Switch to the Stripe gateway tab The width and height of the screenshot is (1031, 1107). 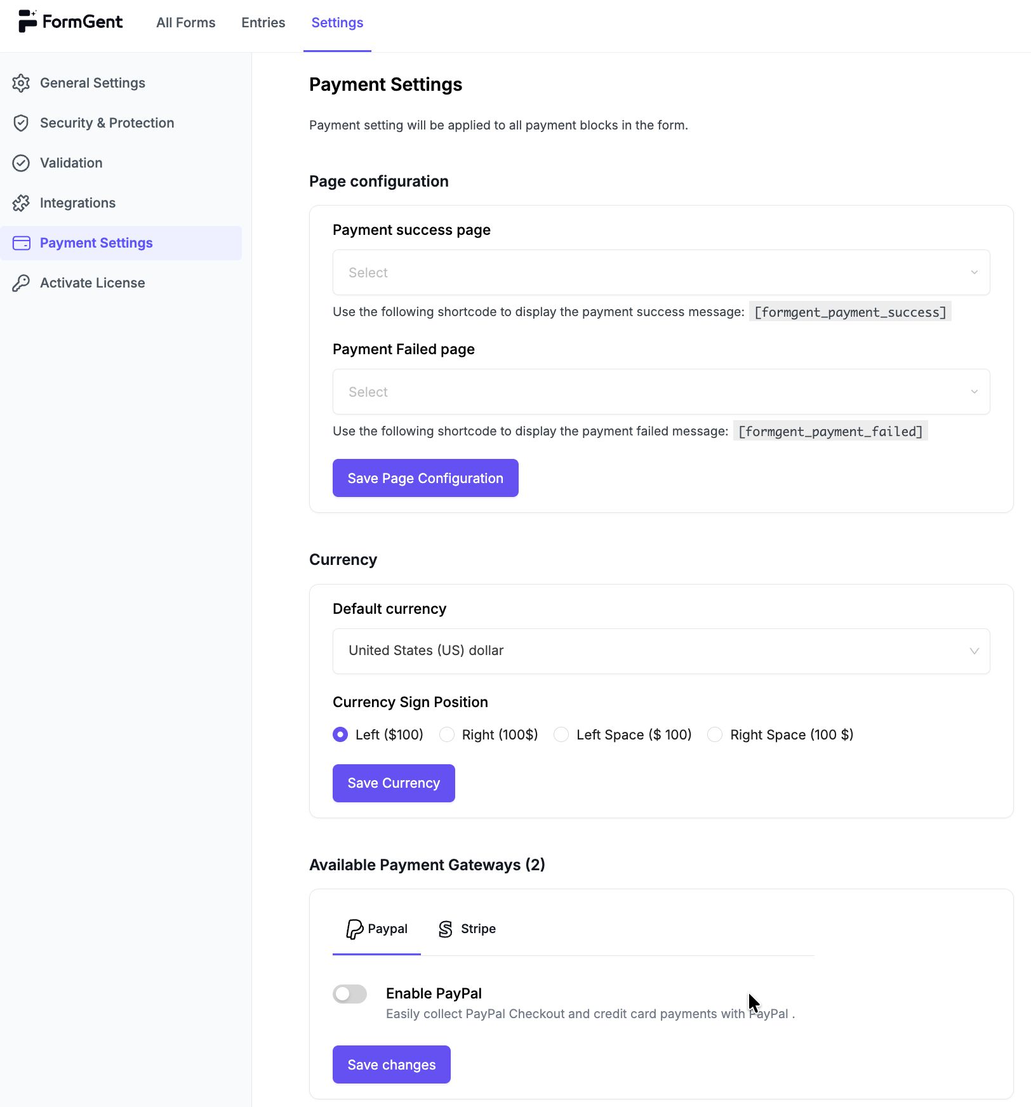467,929
